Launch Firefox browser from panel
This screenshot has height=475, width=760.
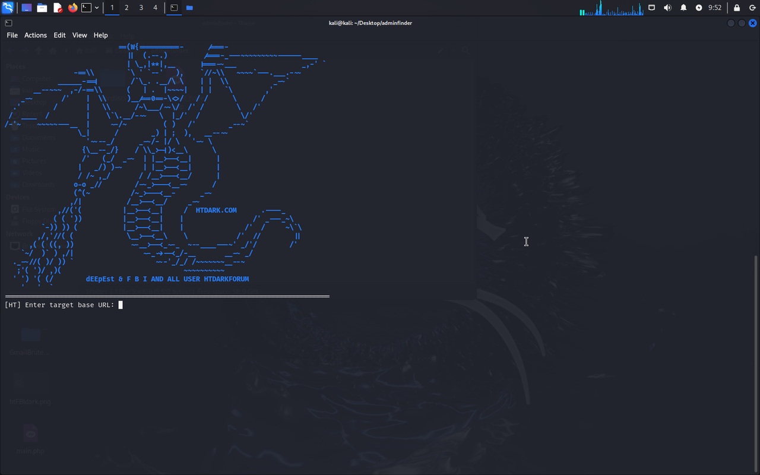click(73, 8)
